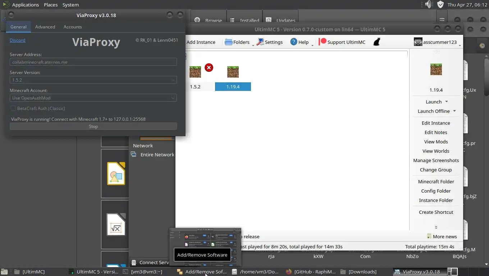Screen dimensions: 489x276
Task: Click Create Shortcut in the sidebar
Action: click(x=436, y=212)
